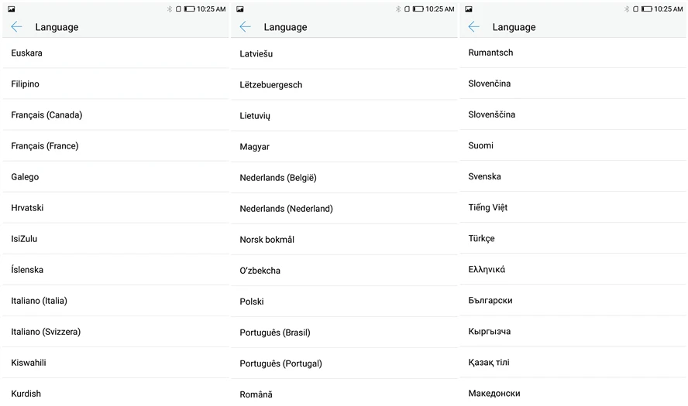Select Euskara language

116,53
